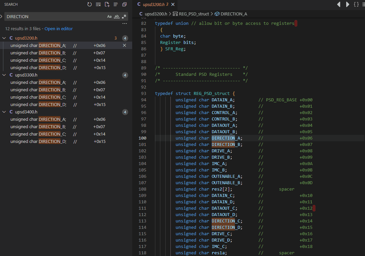Collapse upsd3400.h results group
The height and width of the screenshot is (256, 365).
coord(4,112)
